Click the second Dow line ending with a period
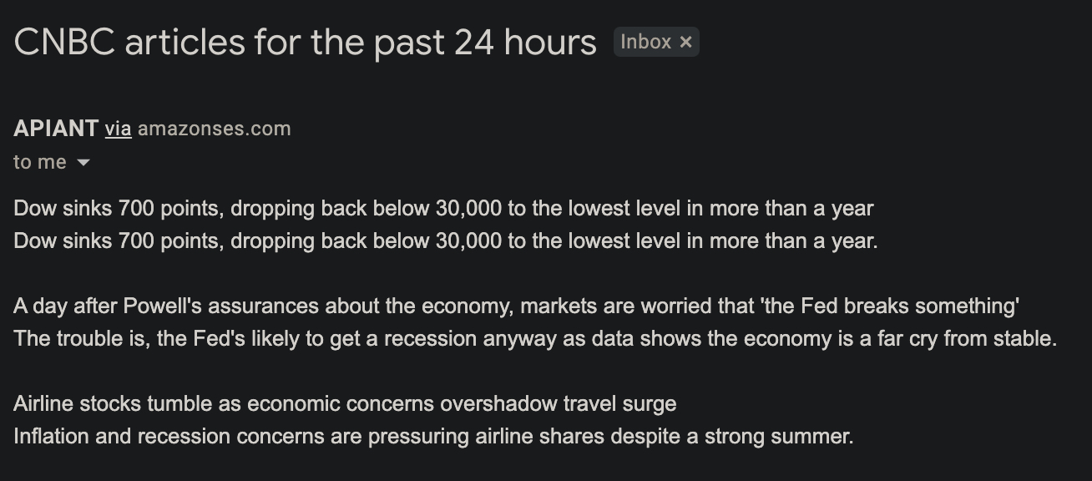 coord(445,241)
